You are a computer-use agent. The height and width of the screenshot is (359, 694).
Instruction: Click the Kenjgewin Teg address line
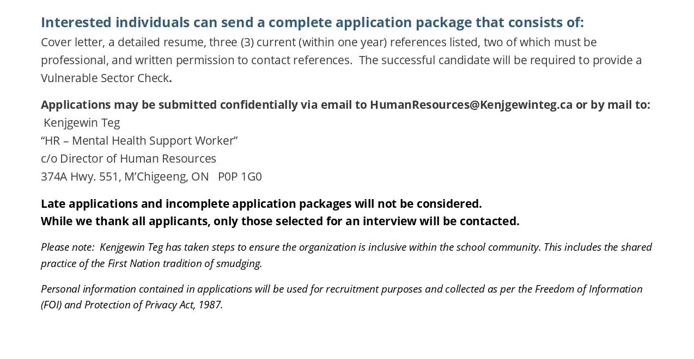coord(82,122)
